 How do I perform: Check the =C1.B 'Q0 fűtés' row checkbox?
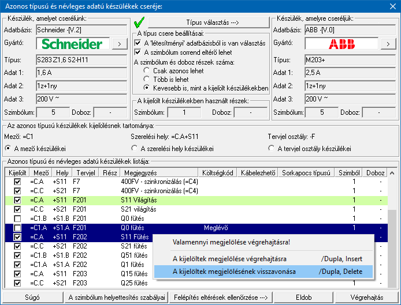pyautogui.click(x=17, y=219)
